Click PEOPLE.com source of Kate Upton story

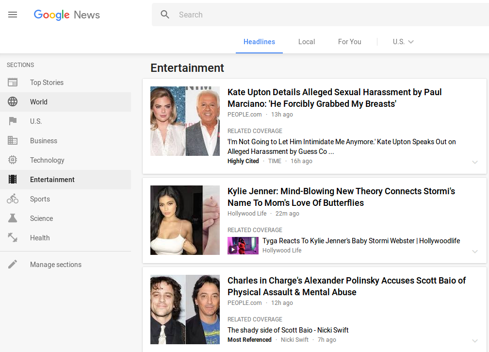click(244, 114)
